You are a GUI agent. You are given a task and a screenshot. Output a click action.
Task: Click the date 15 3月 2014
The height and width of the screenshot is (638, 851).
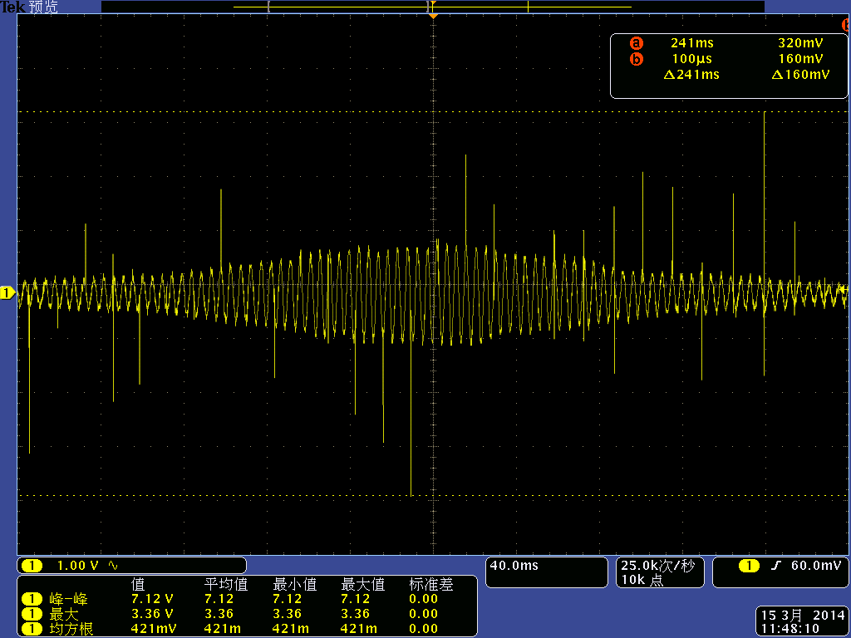coord(803,616)
